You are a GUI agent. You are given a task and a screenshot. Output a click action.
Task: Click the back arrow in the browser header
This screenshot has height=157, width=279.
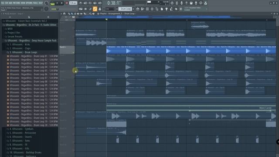click(10, 17)
